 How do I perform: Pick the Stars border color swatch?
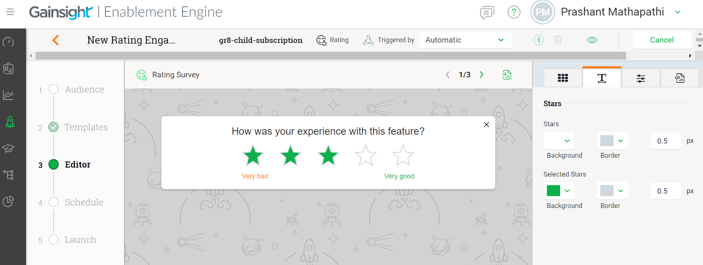(607, 141)
